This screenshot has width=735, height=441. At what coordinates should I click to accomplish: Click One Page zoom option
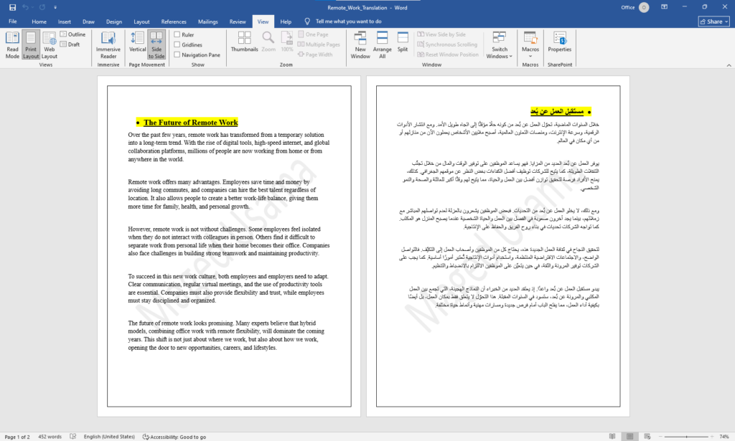[x=313, y=34]
